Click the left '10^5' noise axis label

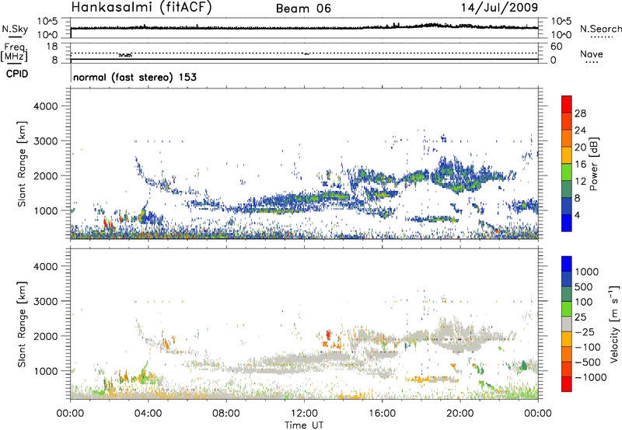(47, 21)
